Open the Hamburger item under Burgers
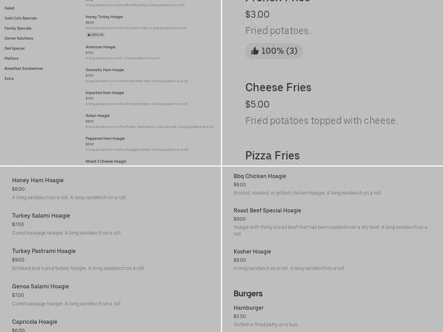The height and width of the screenshot is (332, 443). tap(247, 308)
